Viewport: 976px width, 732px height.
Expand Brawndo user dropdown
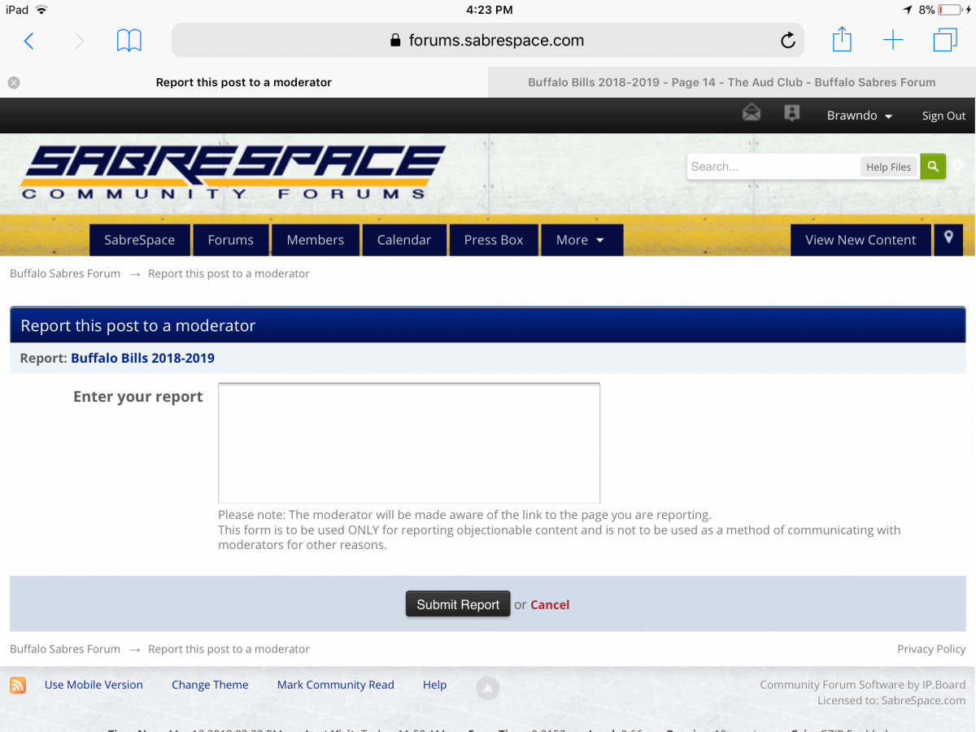pyautogui.click(x=860, y=115)
